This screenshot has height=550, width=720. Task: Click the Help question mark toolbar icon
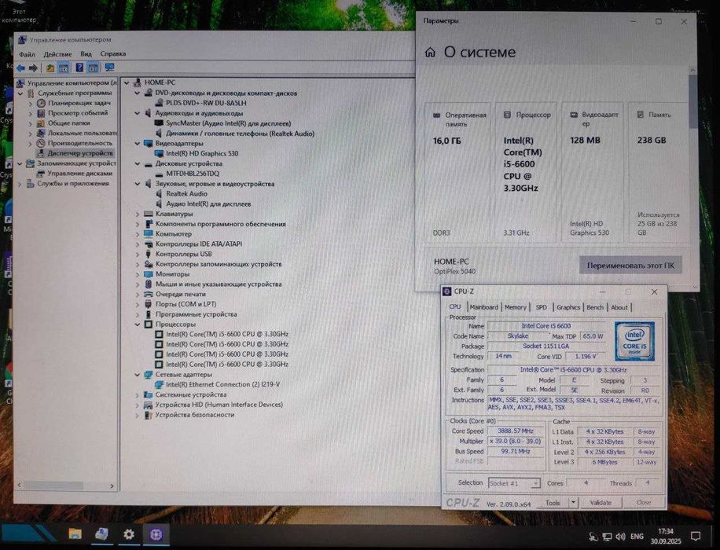[79, 68]
